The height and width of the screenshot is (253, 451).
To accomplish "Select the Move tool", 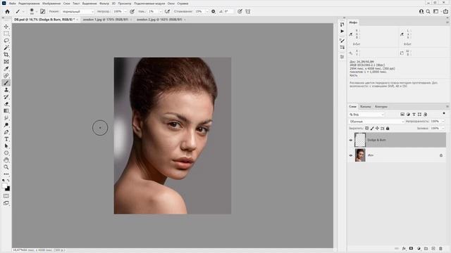I will [6, 27].
